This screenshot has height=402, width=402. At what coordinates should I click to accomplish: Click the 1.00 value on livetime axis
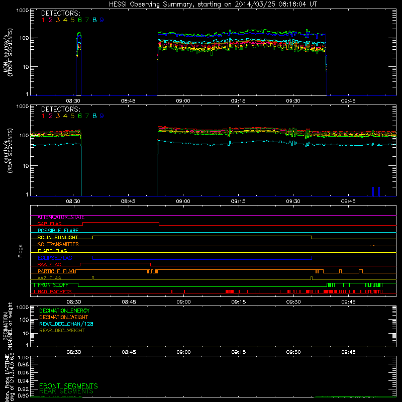(x=23, y=358)
